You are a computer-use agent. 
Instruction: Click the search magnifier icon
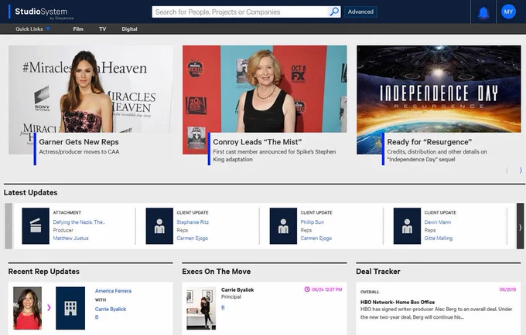point(334,12)
